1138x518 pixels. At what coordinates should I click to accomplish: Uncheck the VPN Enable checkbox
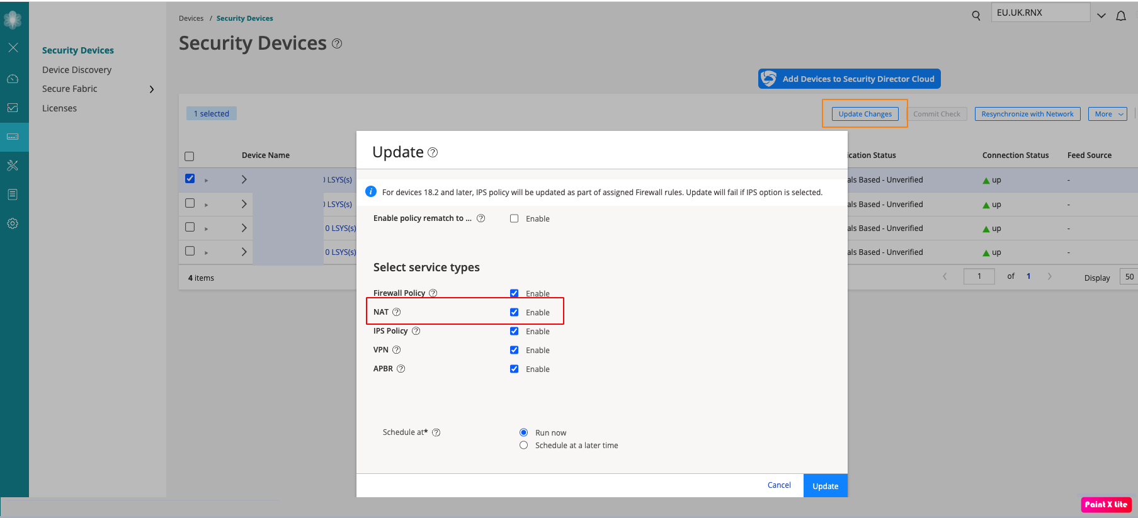click(515, 350)
